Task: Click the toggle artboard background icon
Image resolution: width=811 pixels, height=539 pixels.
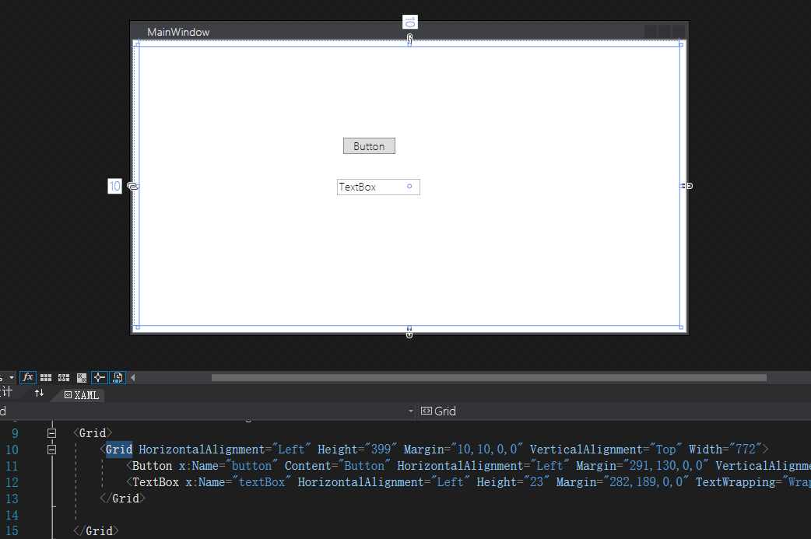Action: tap(81, 377)
